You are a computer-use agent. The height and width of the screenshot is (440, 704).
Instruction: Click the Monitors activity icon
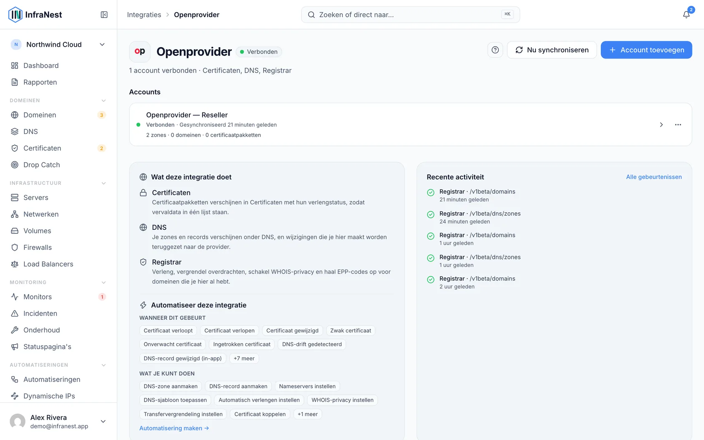(15, 297)
